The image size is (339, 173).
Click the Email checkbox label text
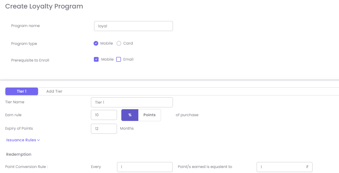[128, 59]
